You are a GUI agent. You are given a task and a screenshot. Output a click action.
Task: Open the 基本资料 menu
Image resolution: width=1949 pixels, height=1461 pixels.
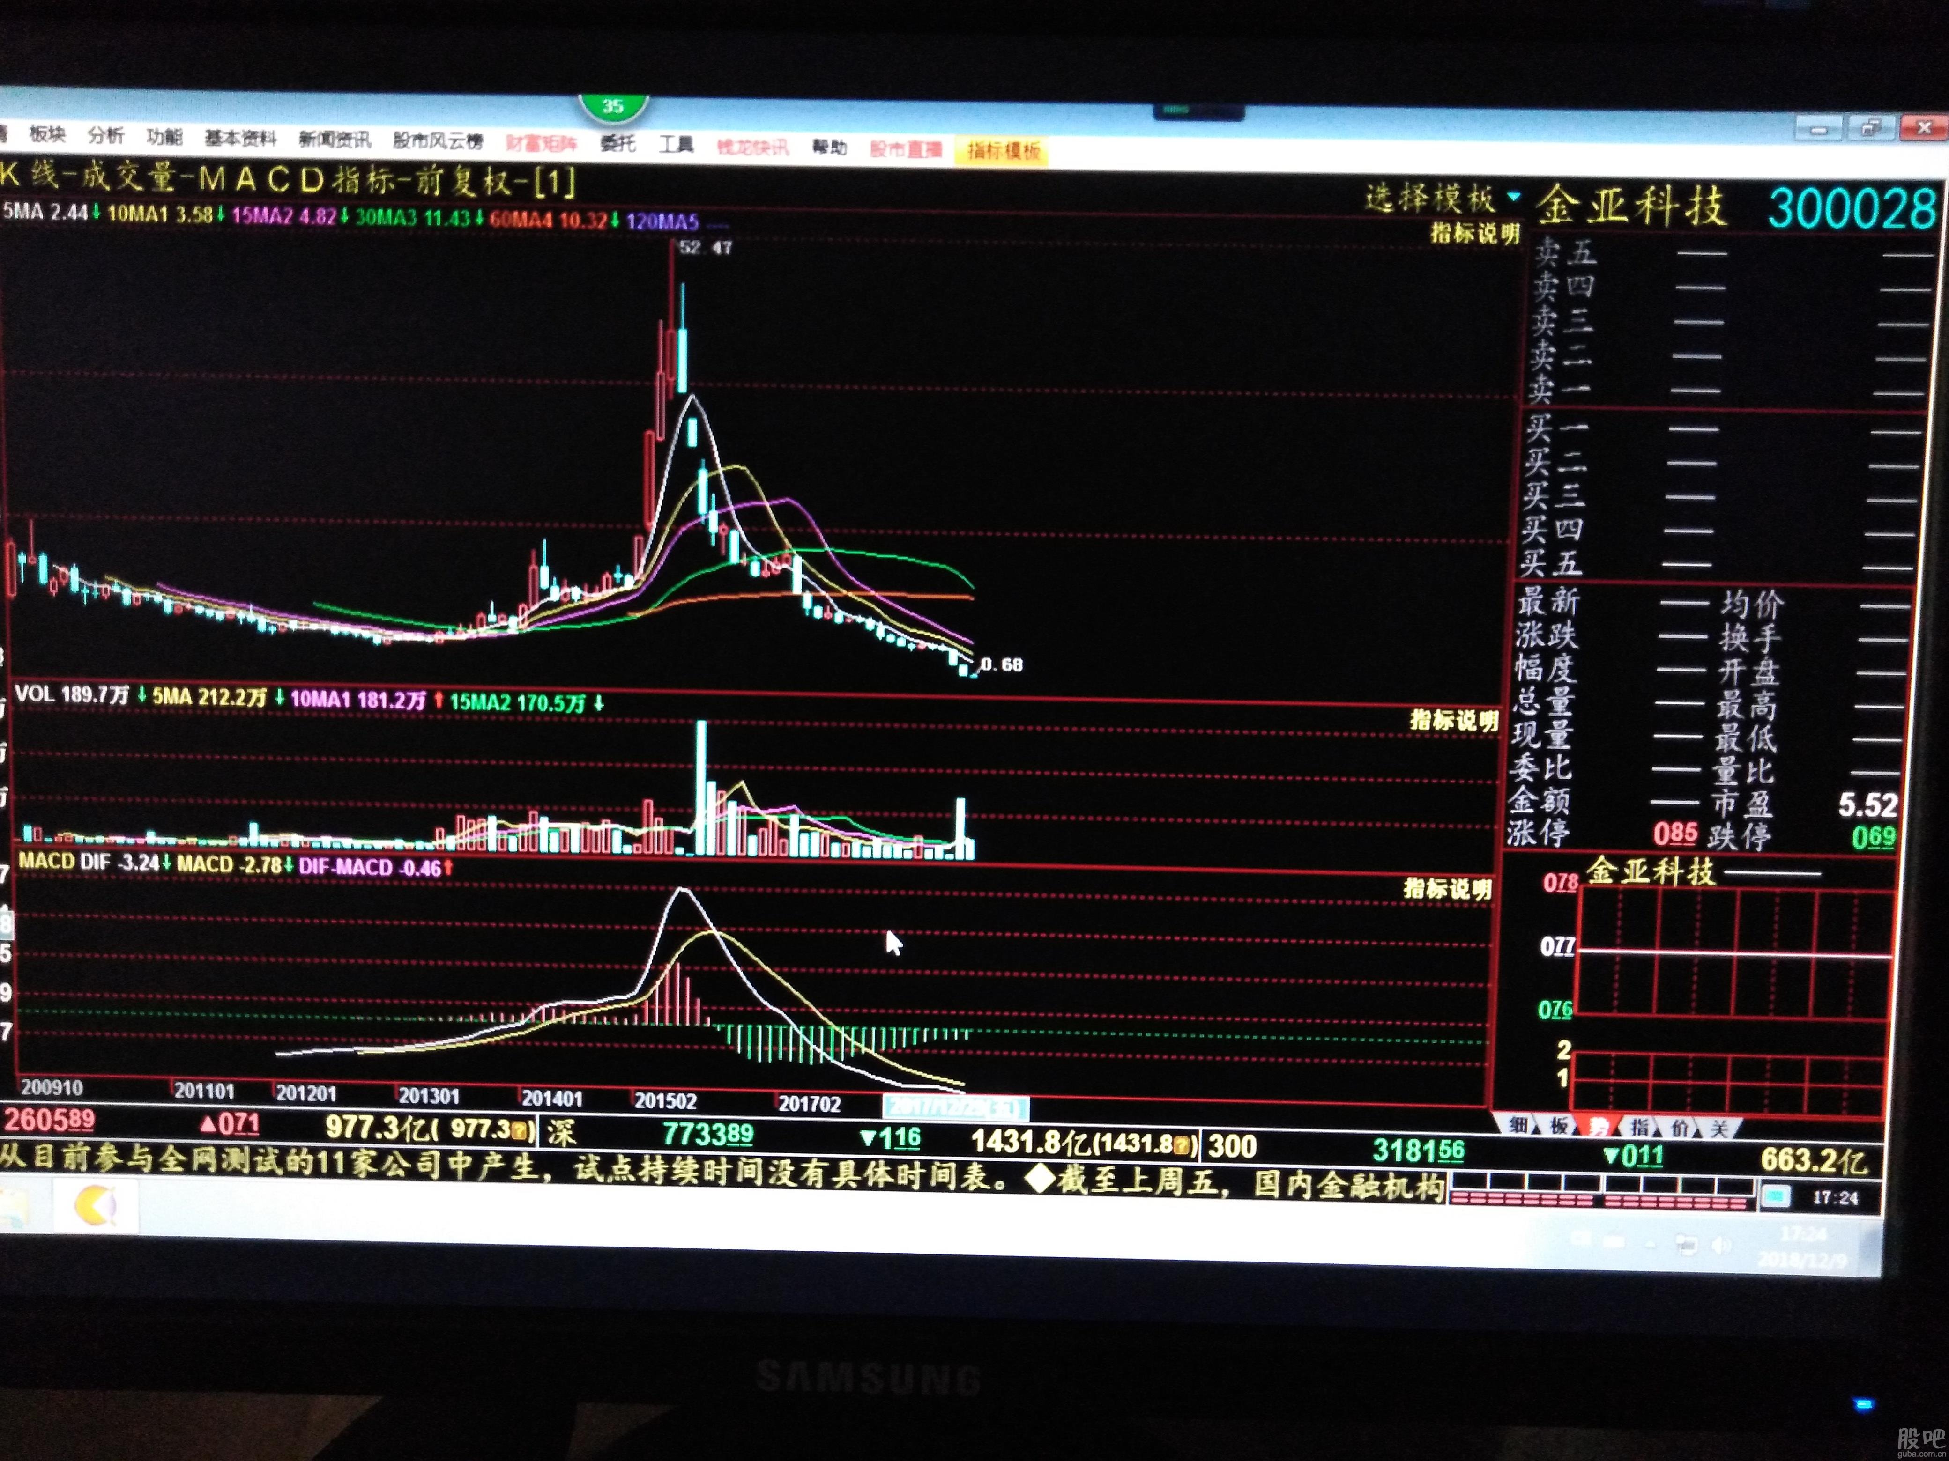240,138
